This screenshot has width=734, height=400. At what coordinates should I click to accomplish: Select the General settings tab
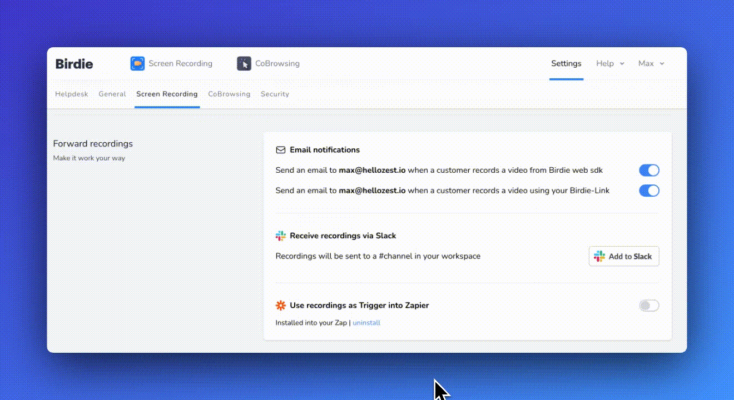point(112,94)
